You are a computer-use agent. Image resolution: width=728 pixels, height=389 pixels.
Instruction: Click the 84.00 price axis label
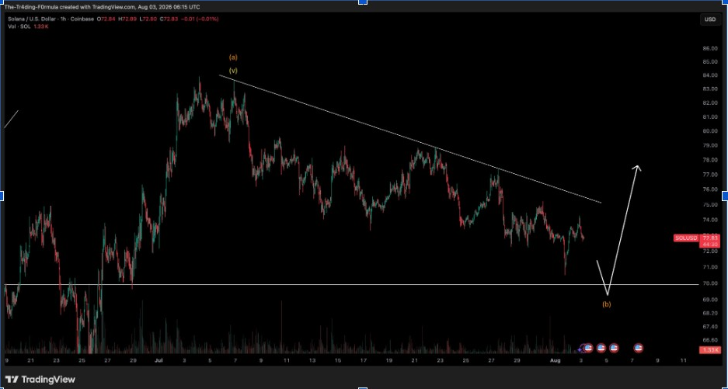711,75
